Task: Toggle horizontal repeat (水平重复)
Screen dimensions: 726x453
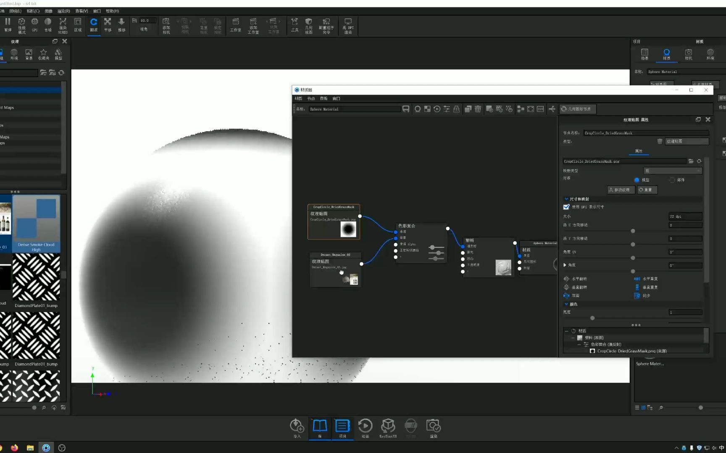Action: 646,279
